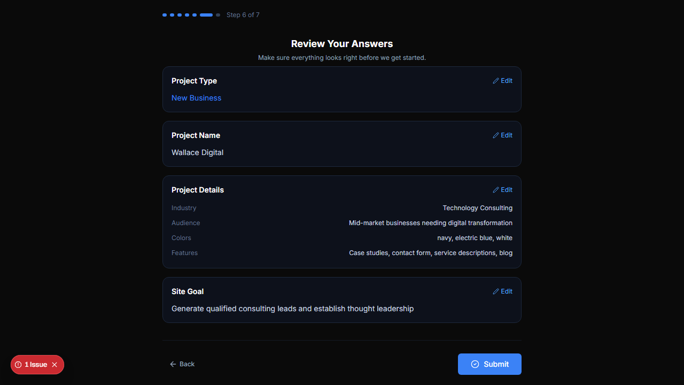Click the back arrow icon
This screenshot has height=385, width=684.
173,364
